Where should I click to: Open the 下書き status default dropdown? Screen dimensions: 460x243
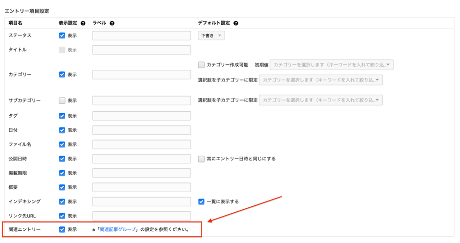click(211, 36)
